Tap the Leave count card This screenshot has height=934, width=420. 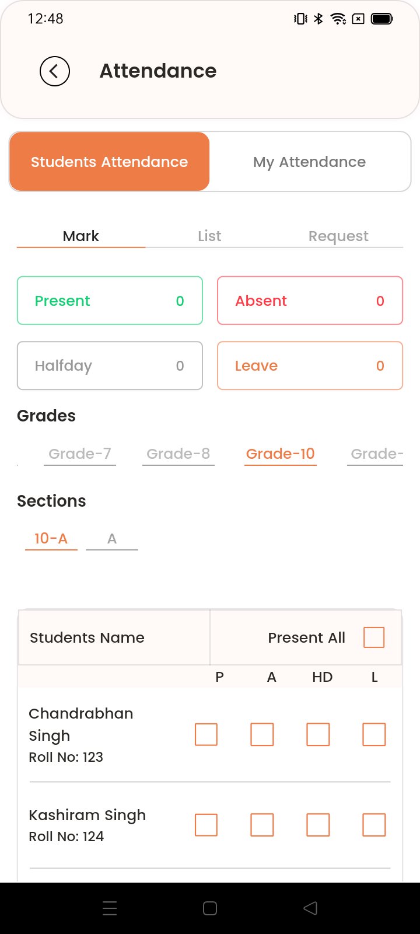310,365
